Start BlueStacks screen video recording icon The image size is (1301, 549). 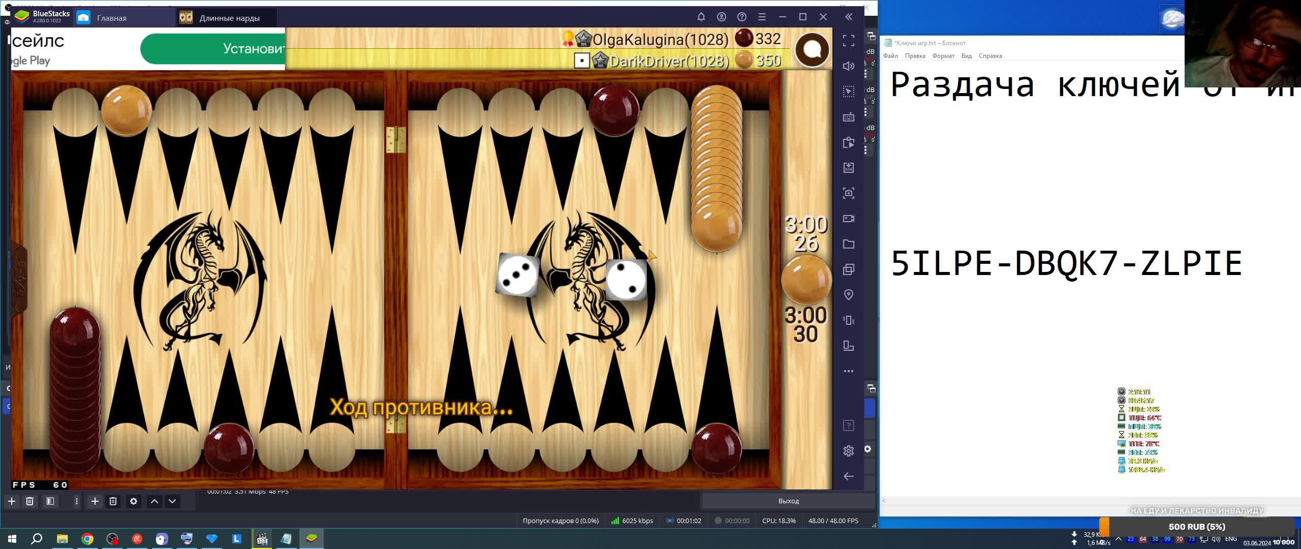[848, 219]
